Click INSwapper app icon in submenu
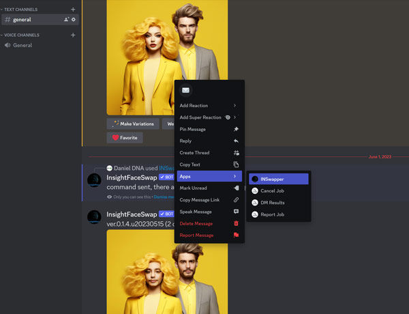This screenshot has height=314, width=409. point(255,179)
